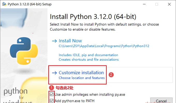Image resolution: width=176 pixels, height=103 pixels.
Task: Click 'Includes IDLE, pip and documentation' text
Action: tap(89, 55)
